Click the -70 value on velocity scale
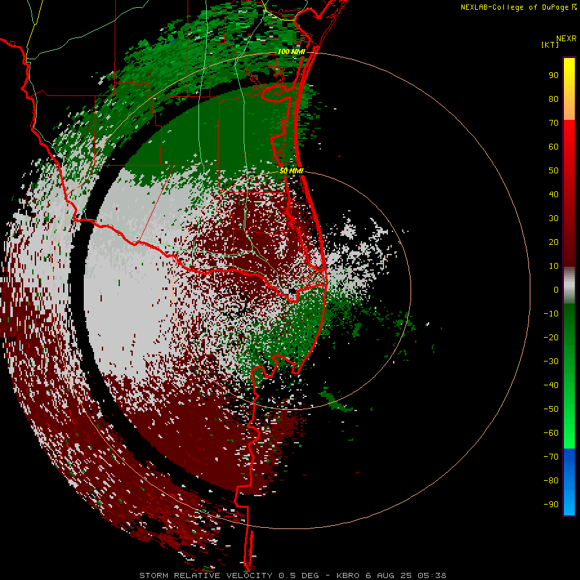580x580 pixels. [551, 457]
